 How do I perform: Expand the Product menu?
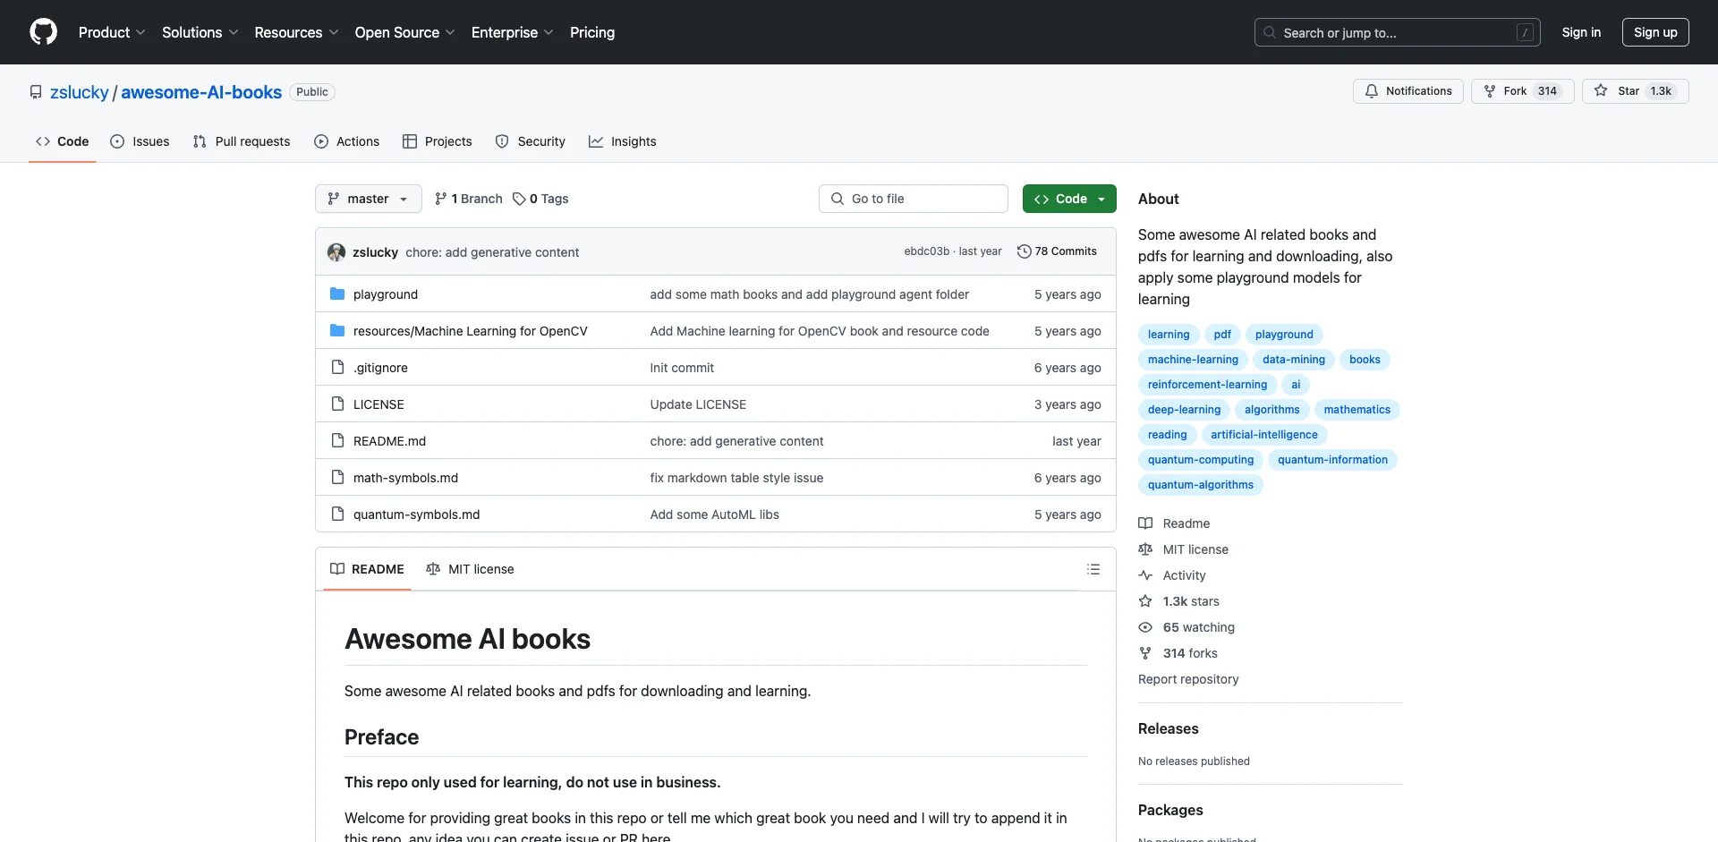[112, 32]
